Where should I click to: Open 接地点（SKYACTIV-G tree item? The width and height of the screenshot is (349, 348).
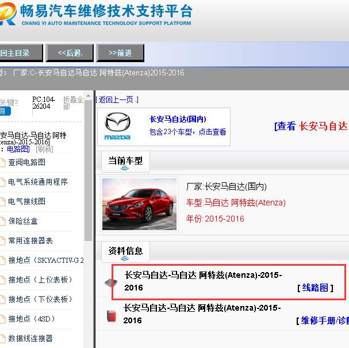coord(46,260)
